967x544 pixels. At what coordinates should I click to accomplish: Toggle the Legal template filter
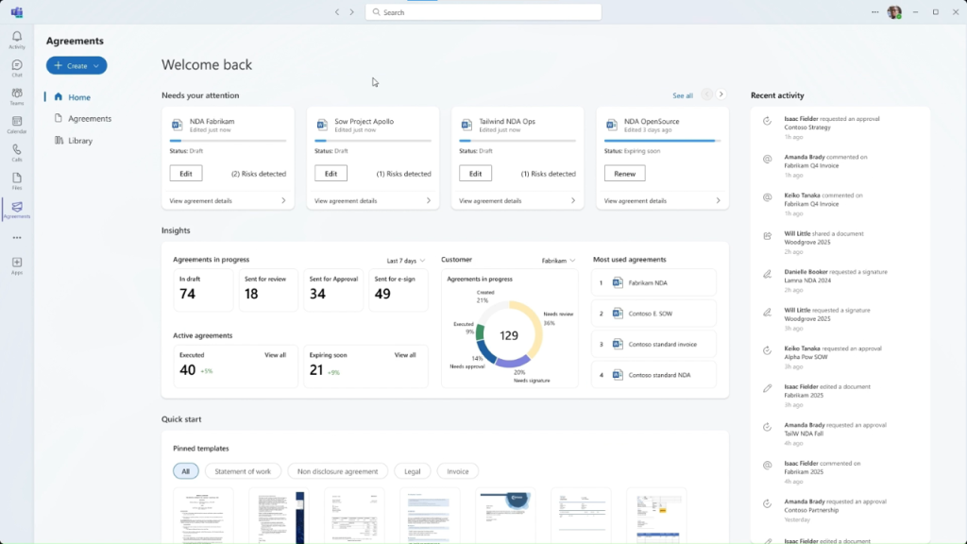(x=413, y=470)
